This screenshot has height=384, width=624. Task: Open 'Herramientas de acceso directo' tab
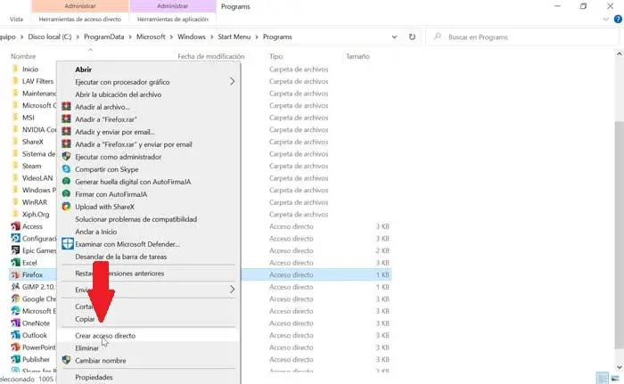(x=80, y=19)
